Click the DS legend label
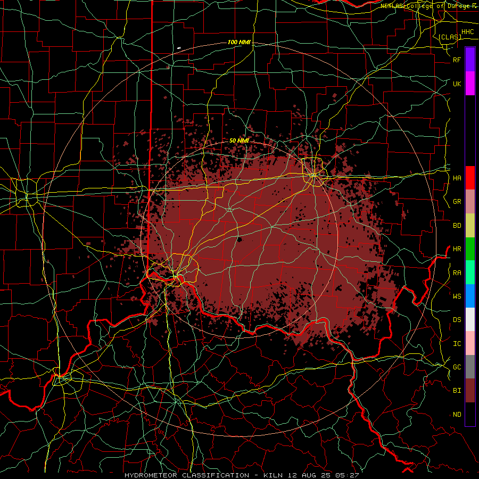The image size is (479, 479). pyautogui.click(x=457, y=320)
